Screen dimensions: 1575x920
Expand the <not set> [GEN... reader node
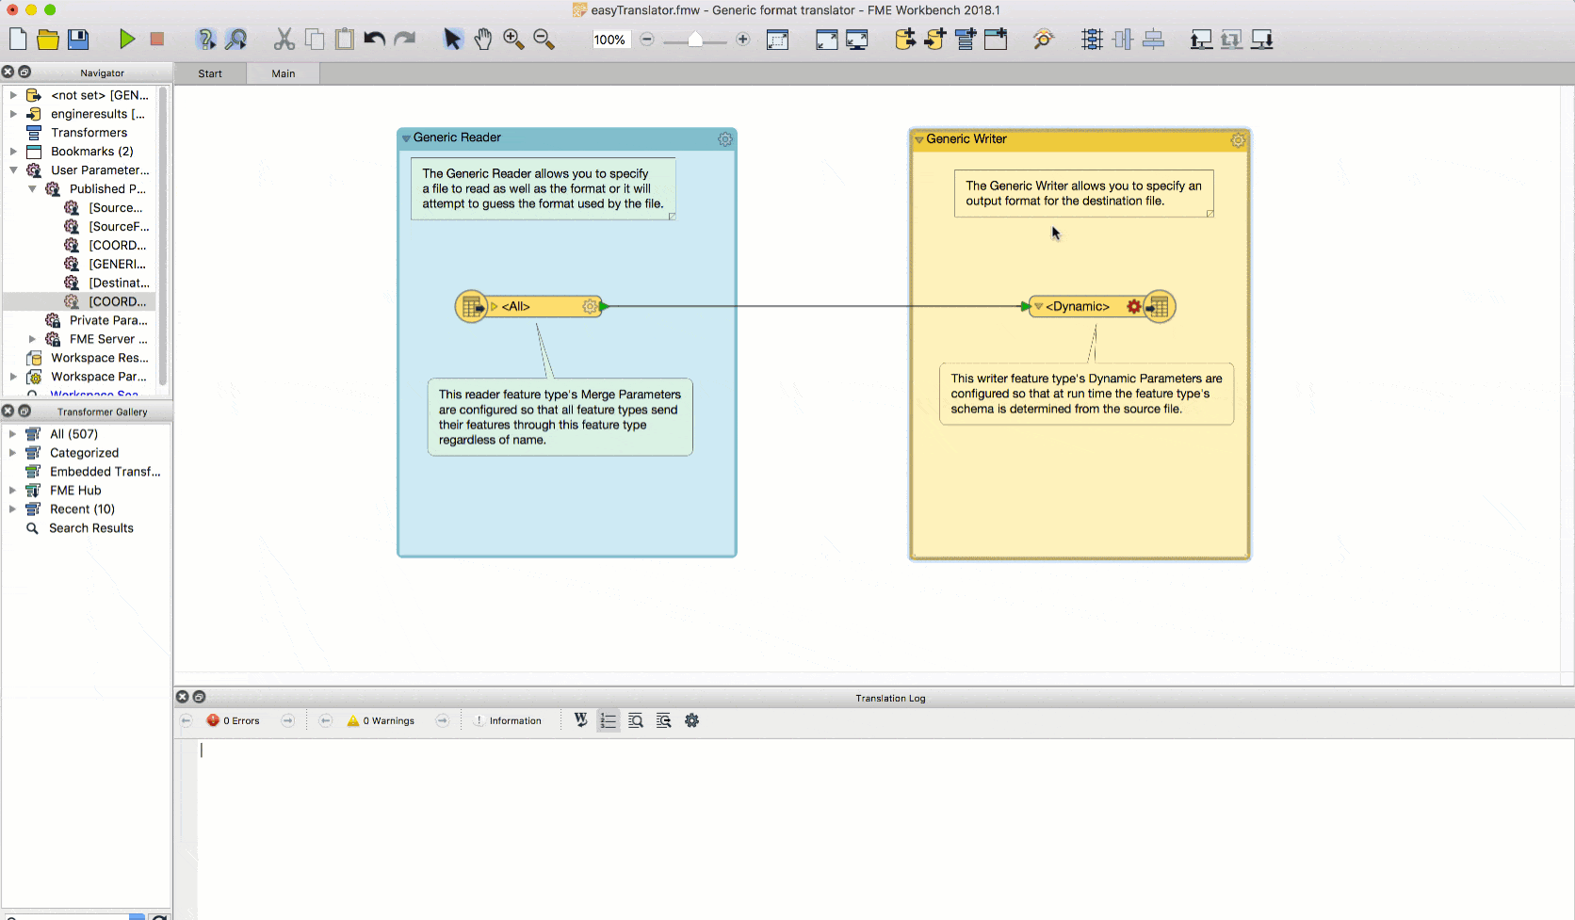pos(13,95)
